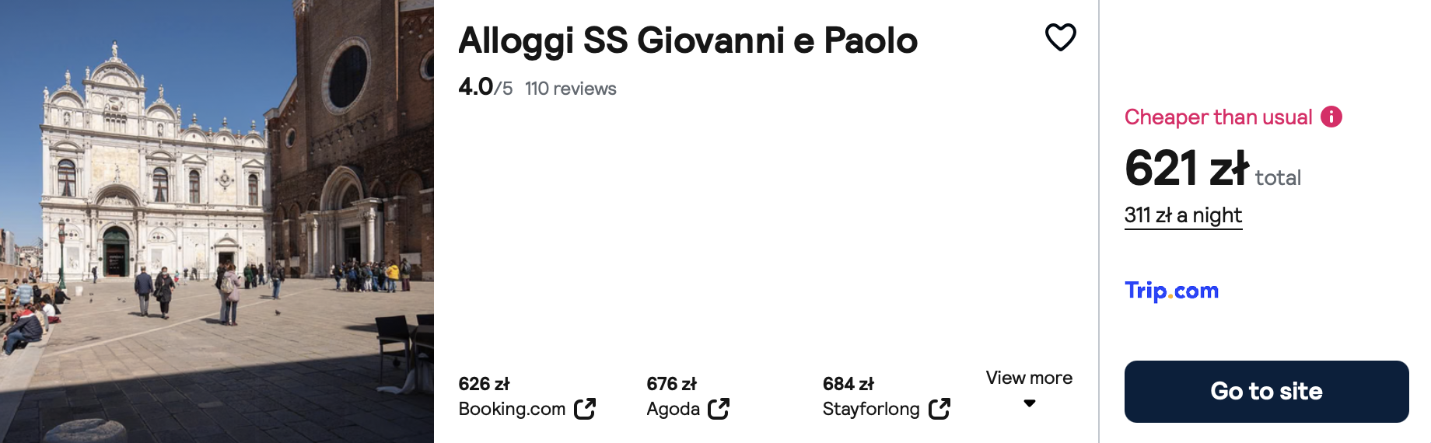Open the Trip.com logo link

click(x=1171, y=291)
